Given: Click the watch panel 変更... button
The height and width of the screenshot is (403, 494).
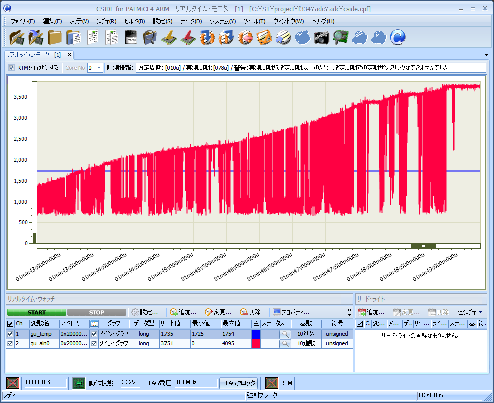Looking at the screenshot, I should point(218,312).
